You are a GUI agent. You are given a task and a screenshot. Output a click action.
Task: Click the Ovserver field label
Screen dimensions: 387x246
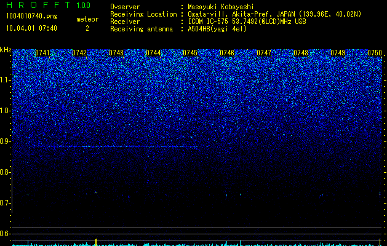[125, 7]
